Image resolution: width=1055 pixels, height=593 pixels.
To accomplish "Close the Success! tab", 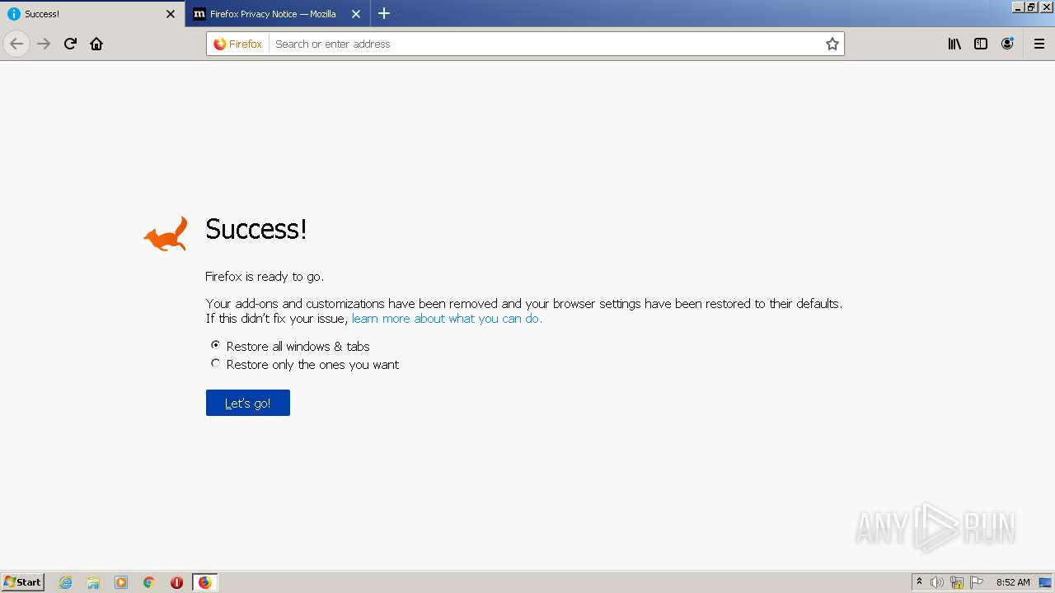I will [171, 14].
